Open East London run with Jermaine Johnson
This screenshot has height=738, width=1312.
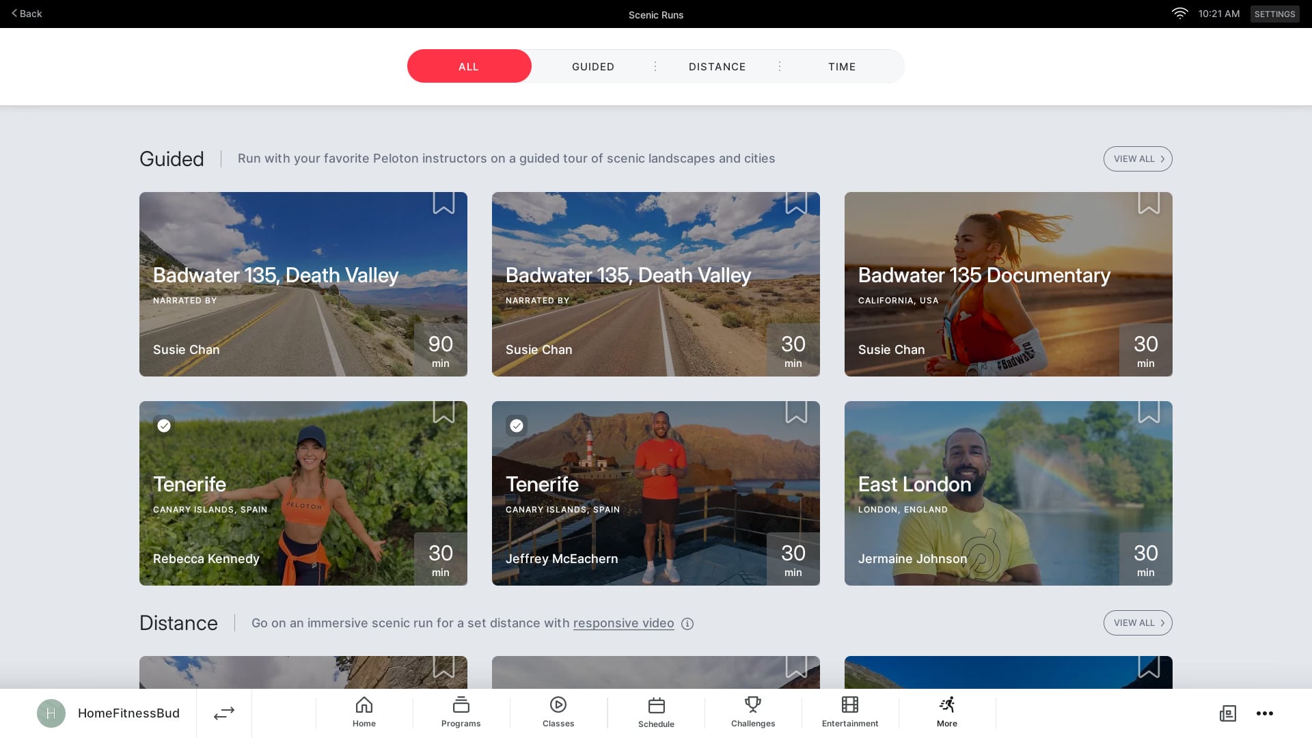point(1009,493)
